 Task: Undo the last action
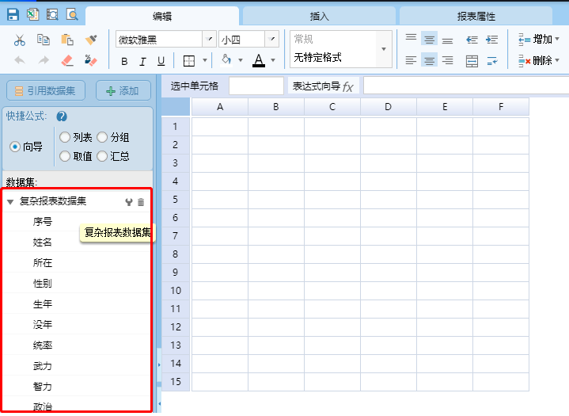coord(20,60)
